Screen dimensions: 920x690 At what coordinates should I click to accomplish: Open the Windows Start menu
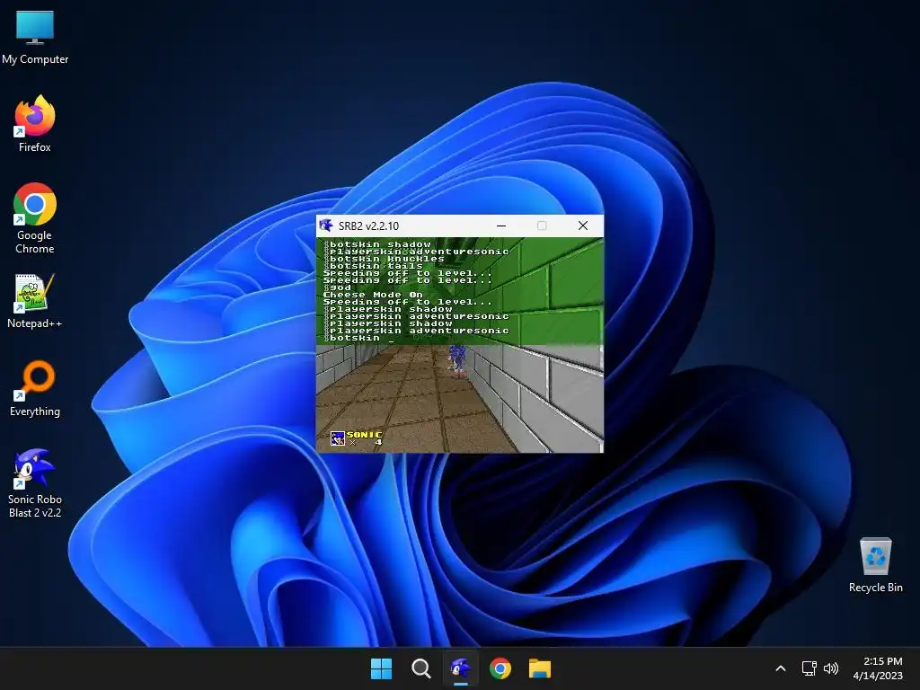pos(381,668)
